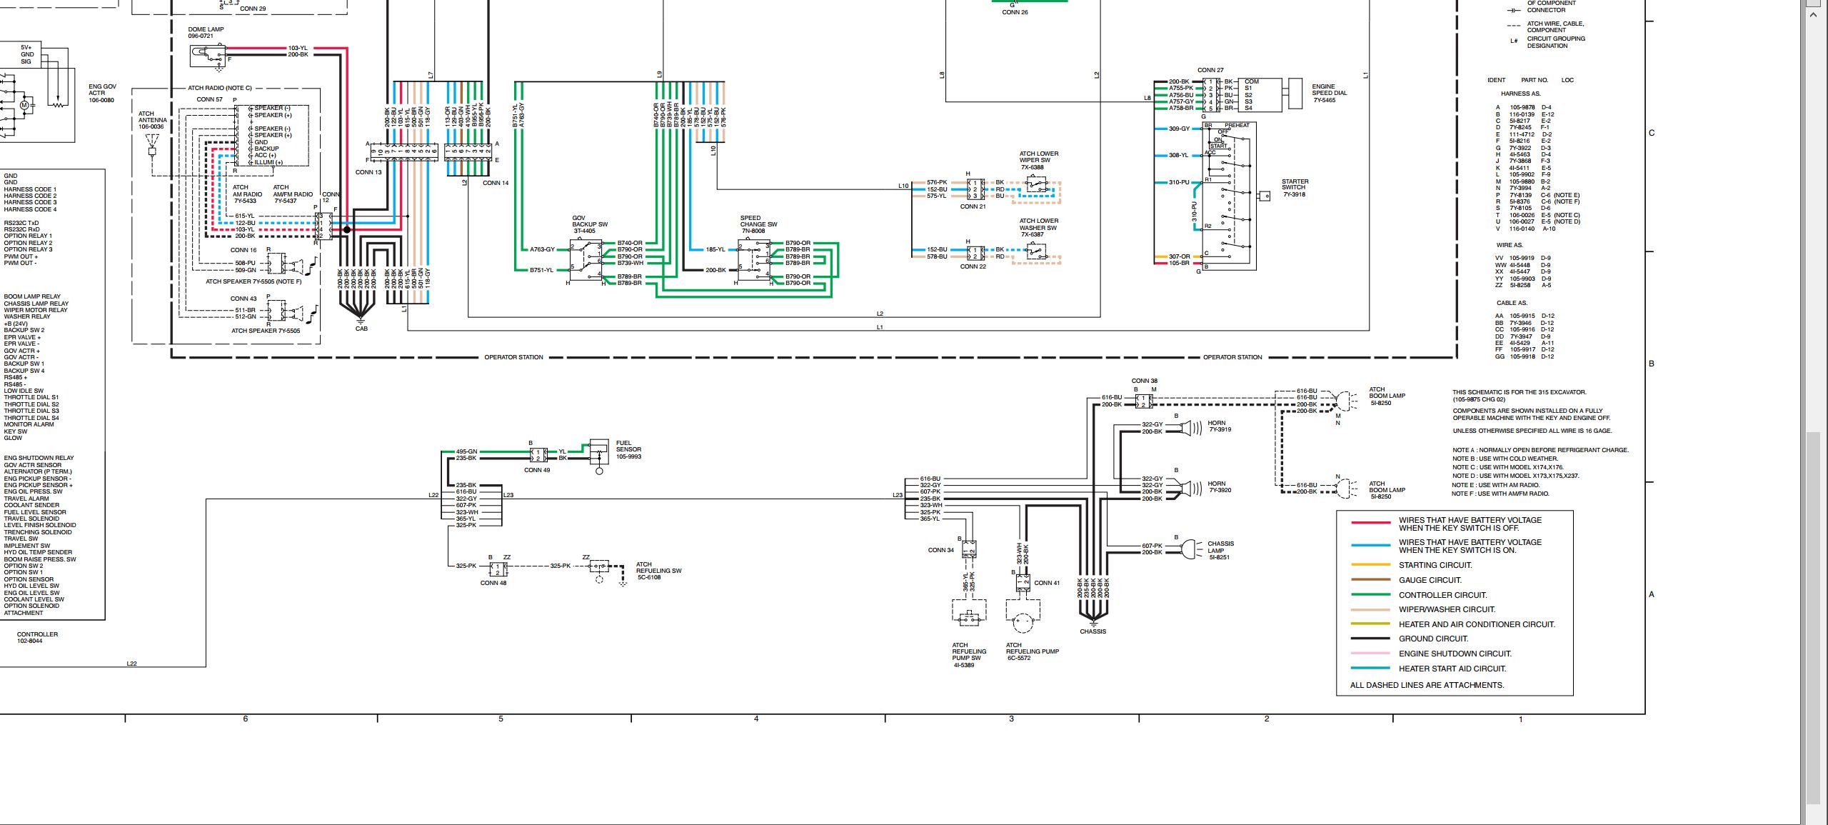Click the 'WIRE AS.' table heading

(x=1509, y=245)
